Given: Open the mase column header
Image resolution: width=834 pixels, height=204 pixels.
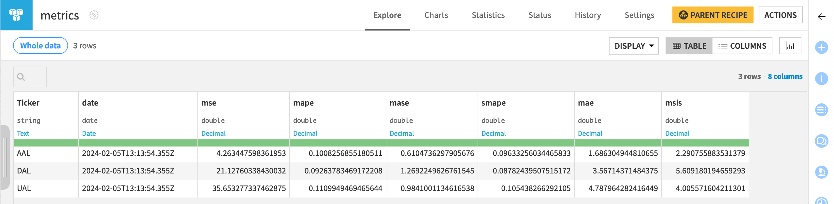Looking at the screenshot, I should pos(399,103).
